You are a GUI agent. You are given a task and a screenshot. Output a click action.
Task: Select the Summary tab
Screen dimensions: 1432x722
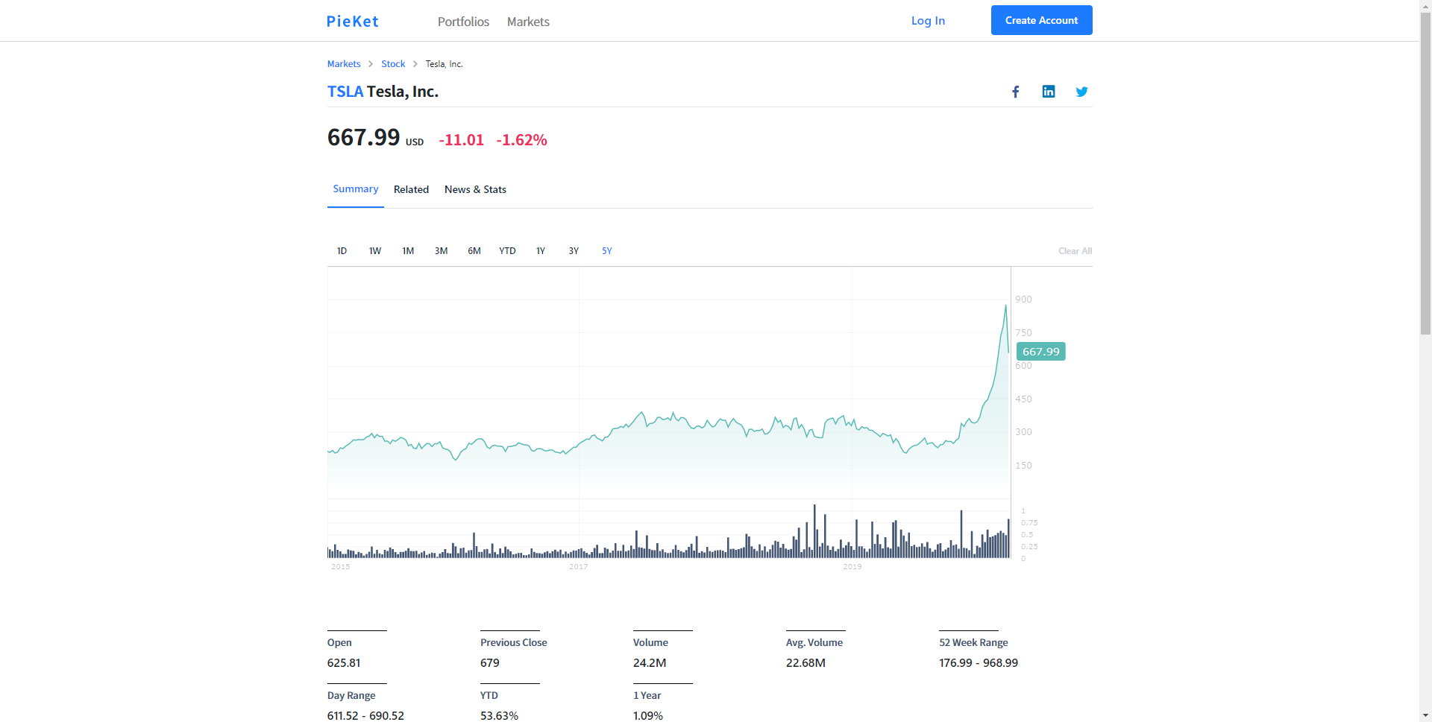pos(355,189)
